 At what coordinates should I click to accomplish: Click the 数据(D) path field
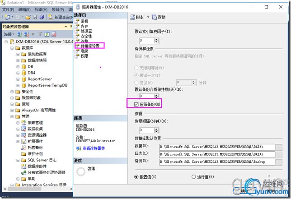pyautogui.click(x=217, y=147)
